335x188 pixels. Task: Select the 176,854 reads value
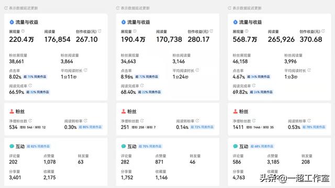tap(57, 40)
